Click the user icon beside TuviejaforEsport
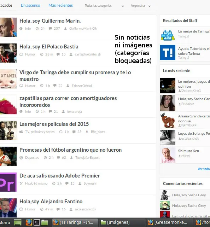 point(71,157)
